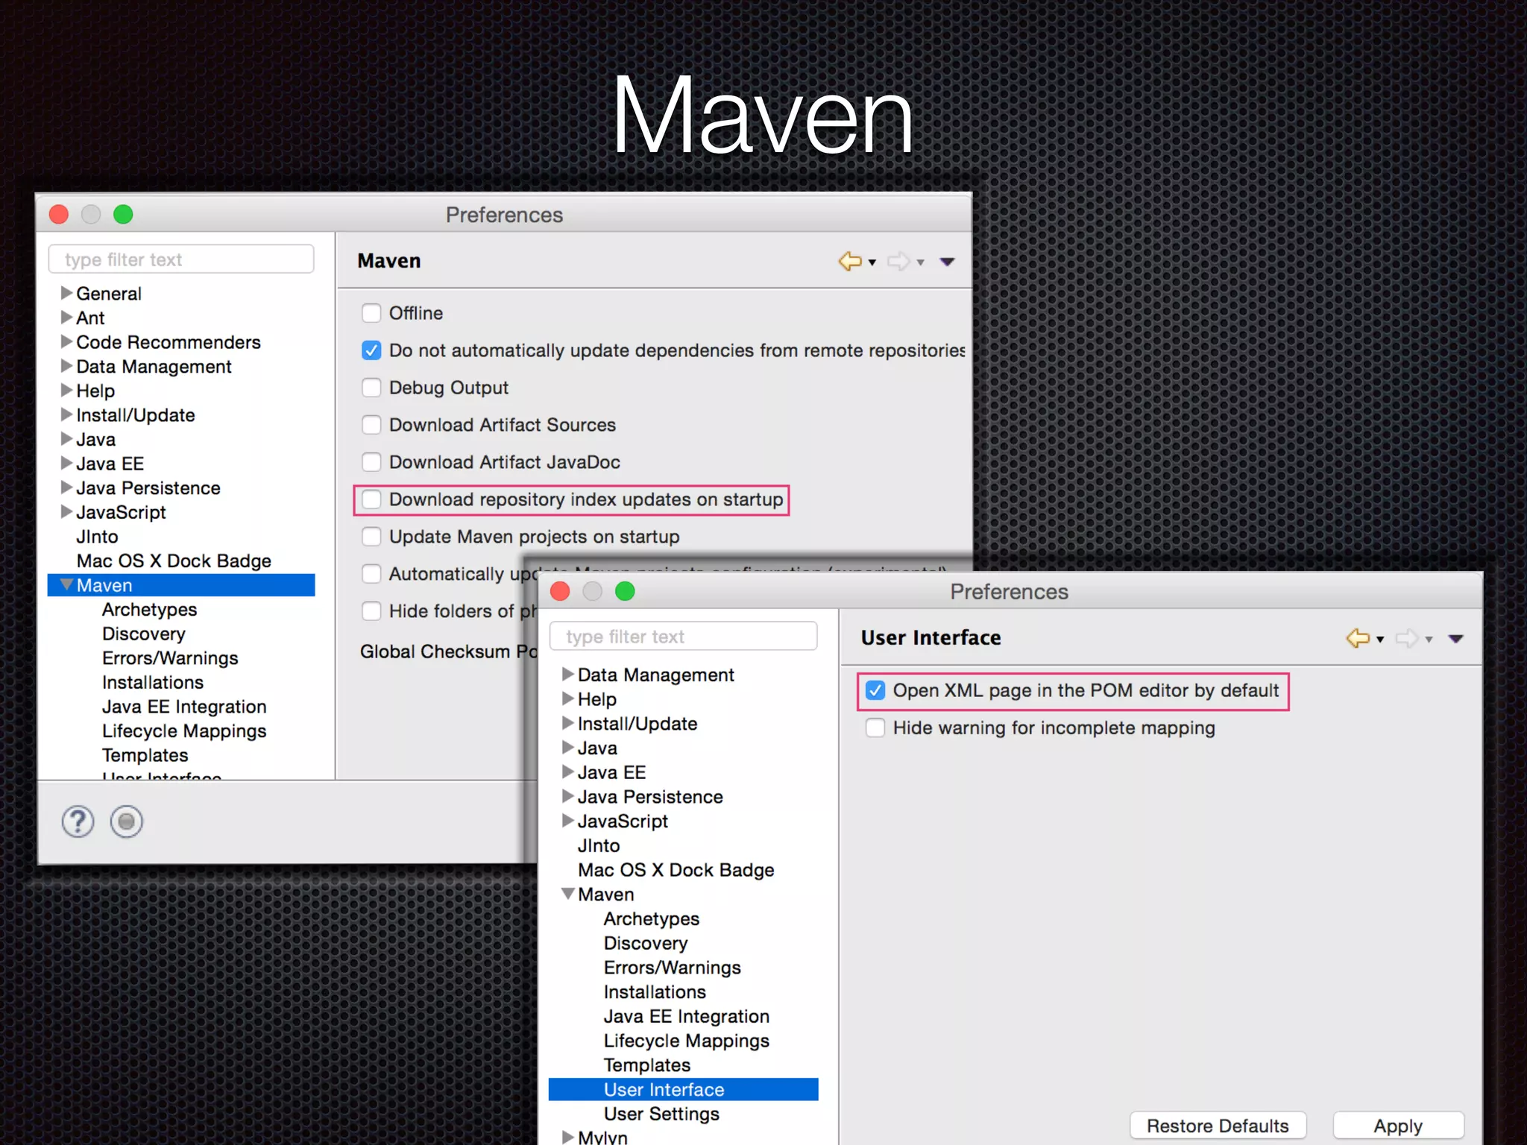This screenshot has width=1527, height=1145.
Task: Open view menu triangle in Maven header
Action: tap(947, 262)
